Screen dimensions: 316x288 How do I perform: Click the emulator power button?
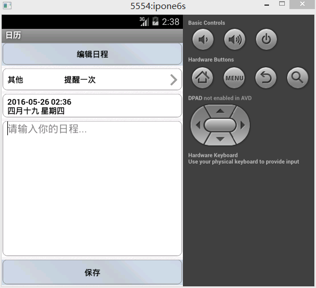pyautogui.click(x=266, y=39)
